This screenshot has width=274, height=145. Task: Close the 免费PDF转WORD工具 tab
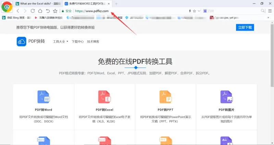coord(109,4)
